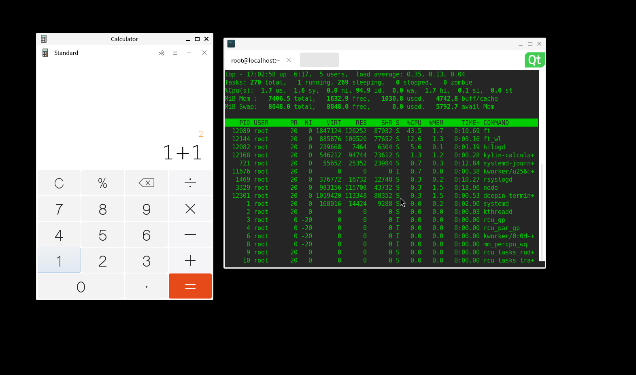The width and height of the screenshot is (636, 375).
Task: Toggle the stay-on-top pin icon in Calculator
Action: point(162,53)
